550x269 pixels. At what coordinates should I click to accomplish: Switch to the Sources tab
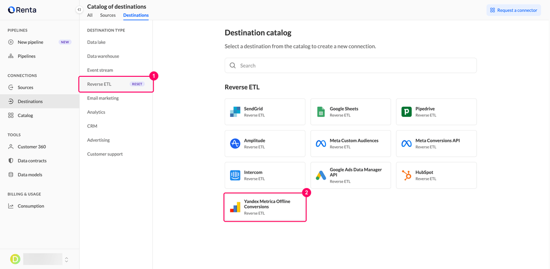pyautogui.click(x=107, y=15)
